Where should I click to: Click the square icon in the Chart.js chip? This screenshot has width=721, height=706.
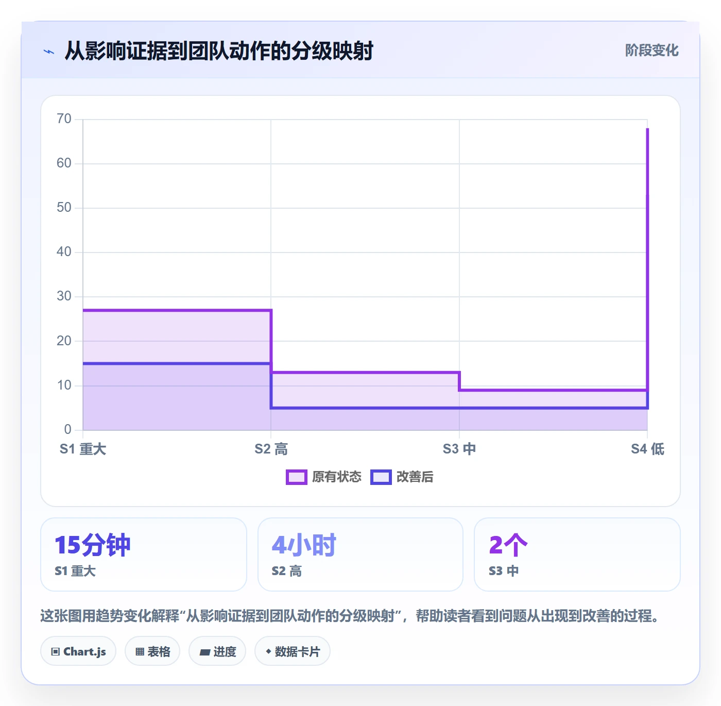click(x=56, y=652)
